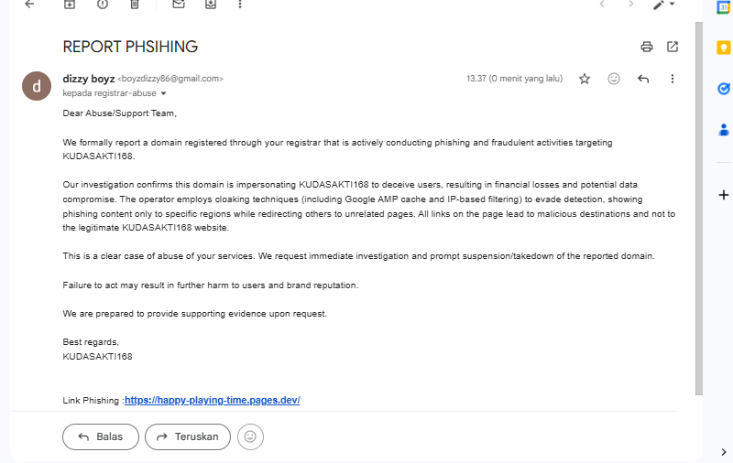
Task: Click the back arrow to inbox
Action: [x=29, y=5]
